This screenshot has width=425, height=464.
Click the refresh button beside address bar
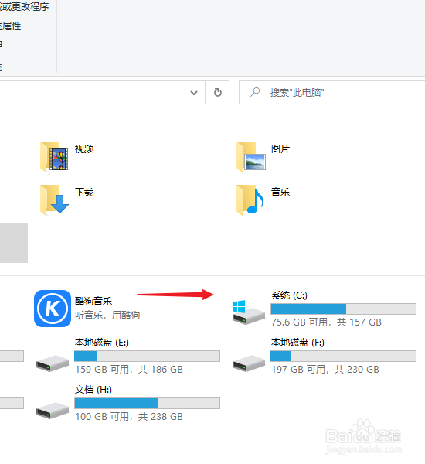(x=218, y=93)
